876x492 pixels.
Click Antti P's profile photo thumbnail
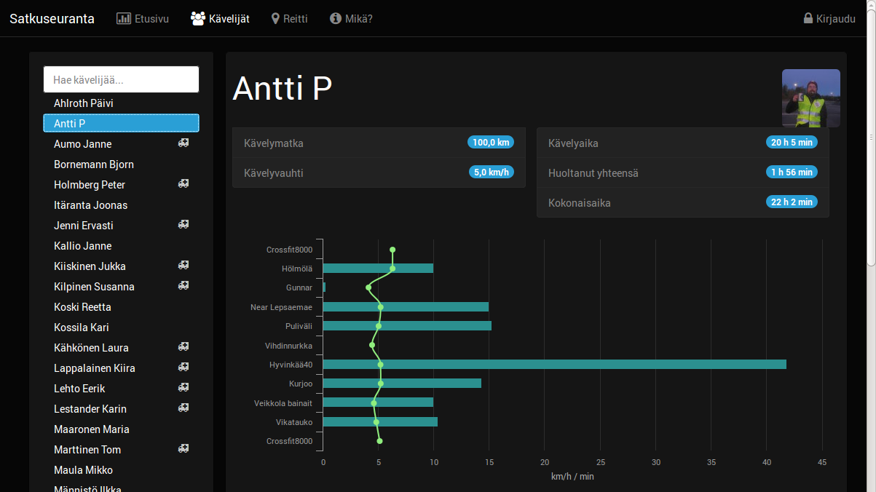click(810, 98)
